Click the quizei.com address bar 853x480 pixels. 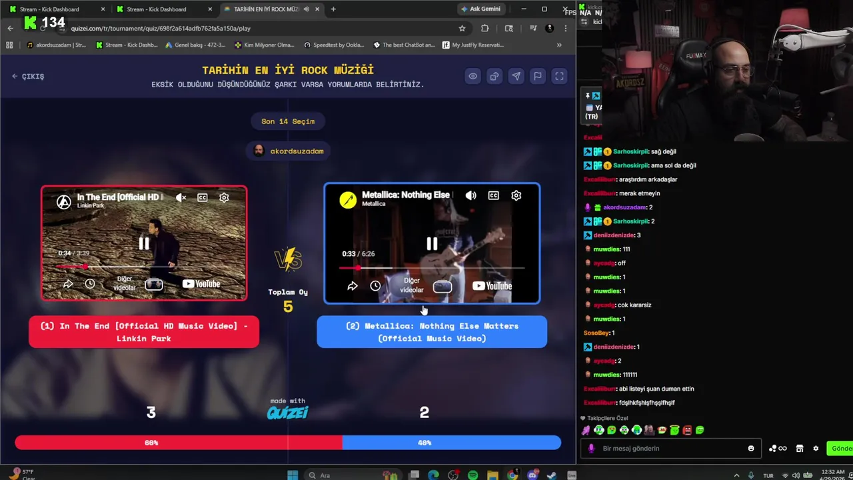coord(260,28)
